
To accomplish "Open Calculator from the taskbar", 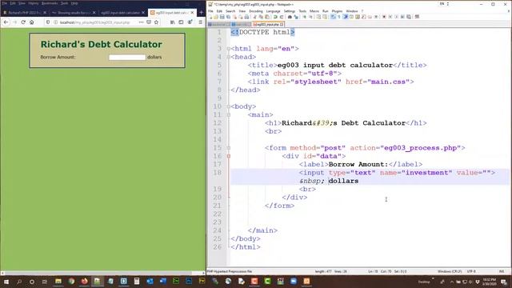I will tap(137, 281).
